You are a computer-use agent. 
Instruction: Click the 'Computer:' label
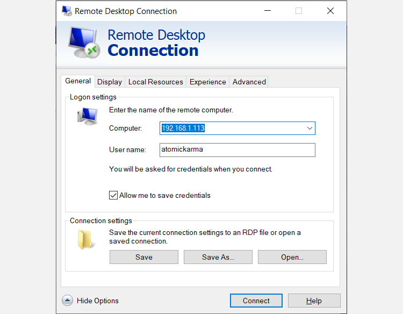[125, 128]
